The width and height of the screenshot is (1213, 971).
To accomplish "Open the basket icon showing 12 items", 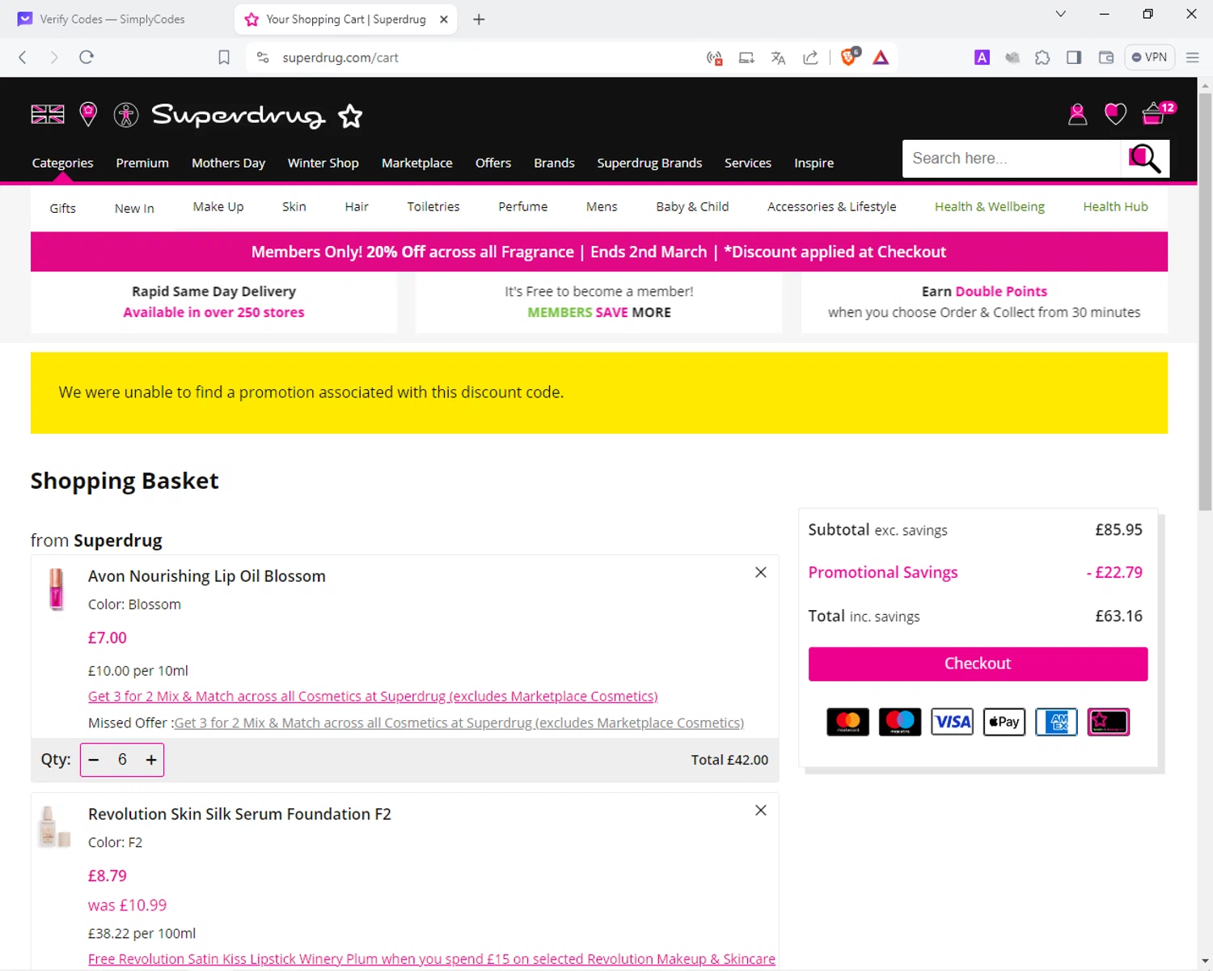I will pyautogui.click(x=1158, y=113).
